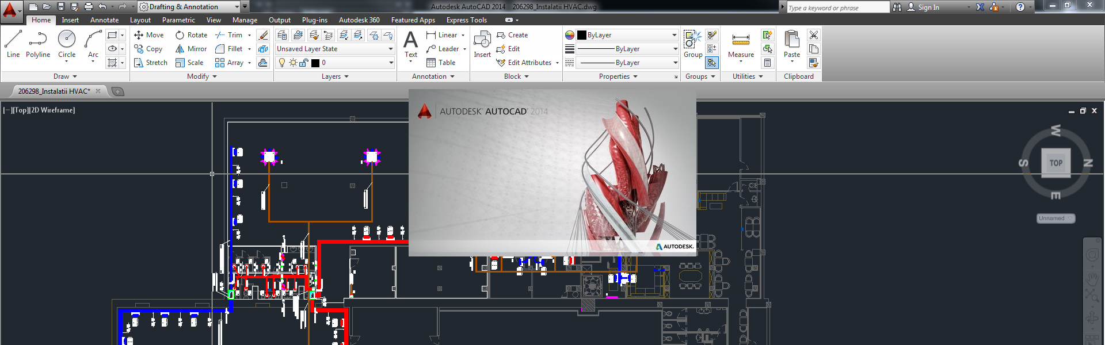Click the Save icon in quick access toolbar
Image resolution: width=1105 pixels, height=345 pixels.
point(61,7)
